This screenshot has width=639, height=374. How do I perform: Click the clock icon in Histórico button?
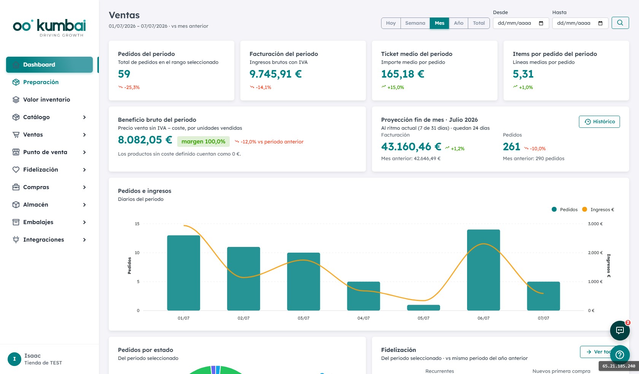(588, 122)
